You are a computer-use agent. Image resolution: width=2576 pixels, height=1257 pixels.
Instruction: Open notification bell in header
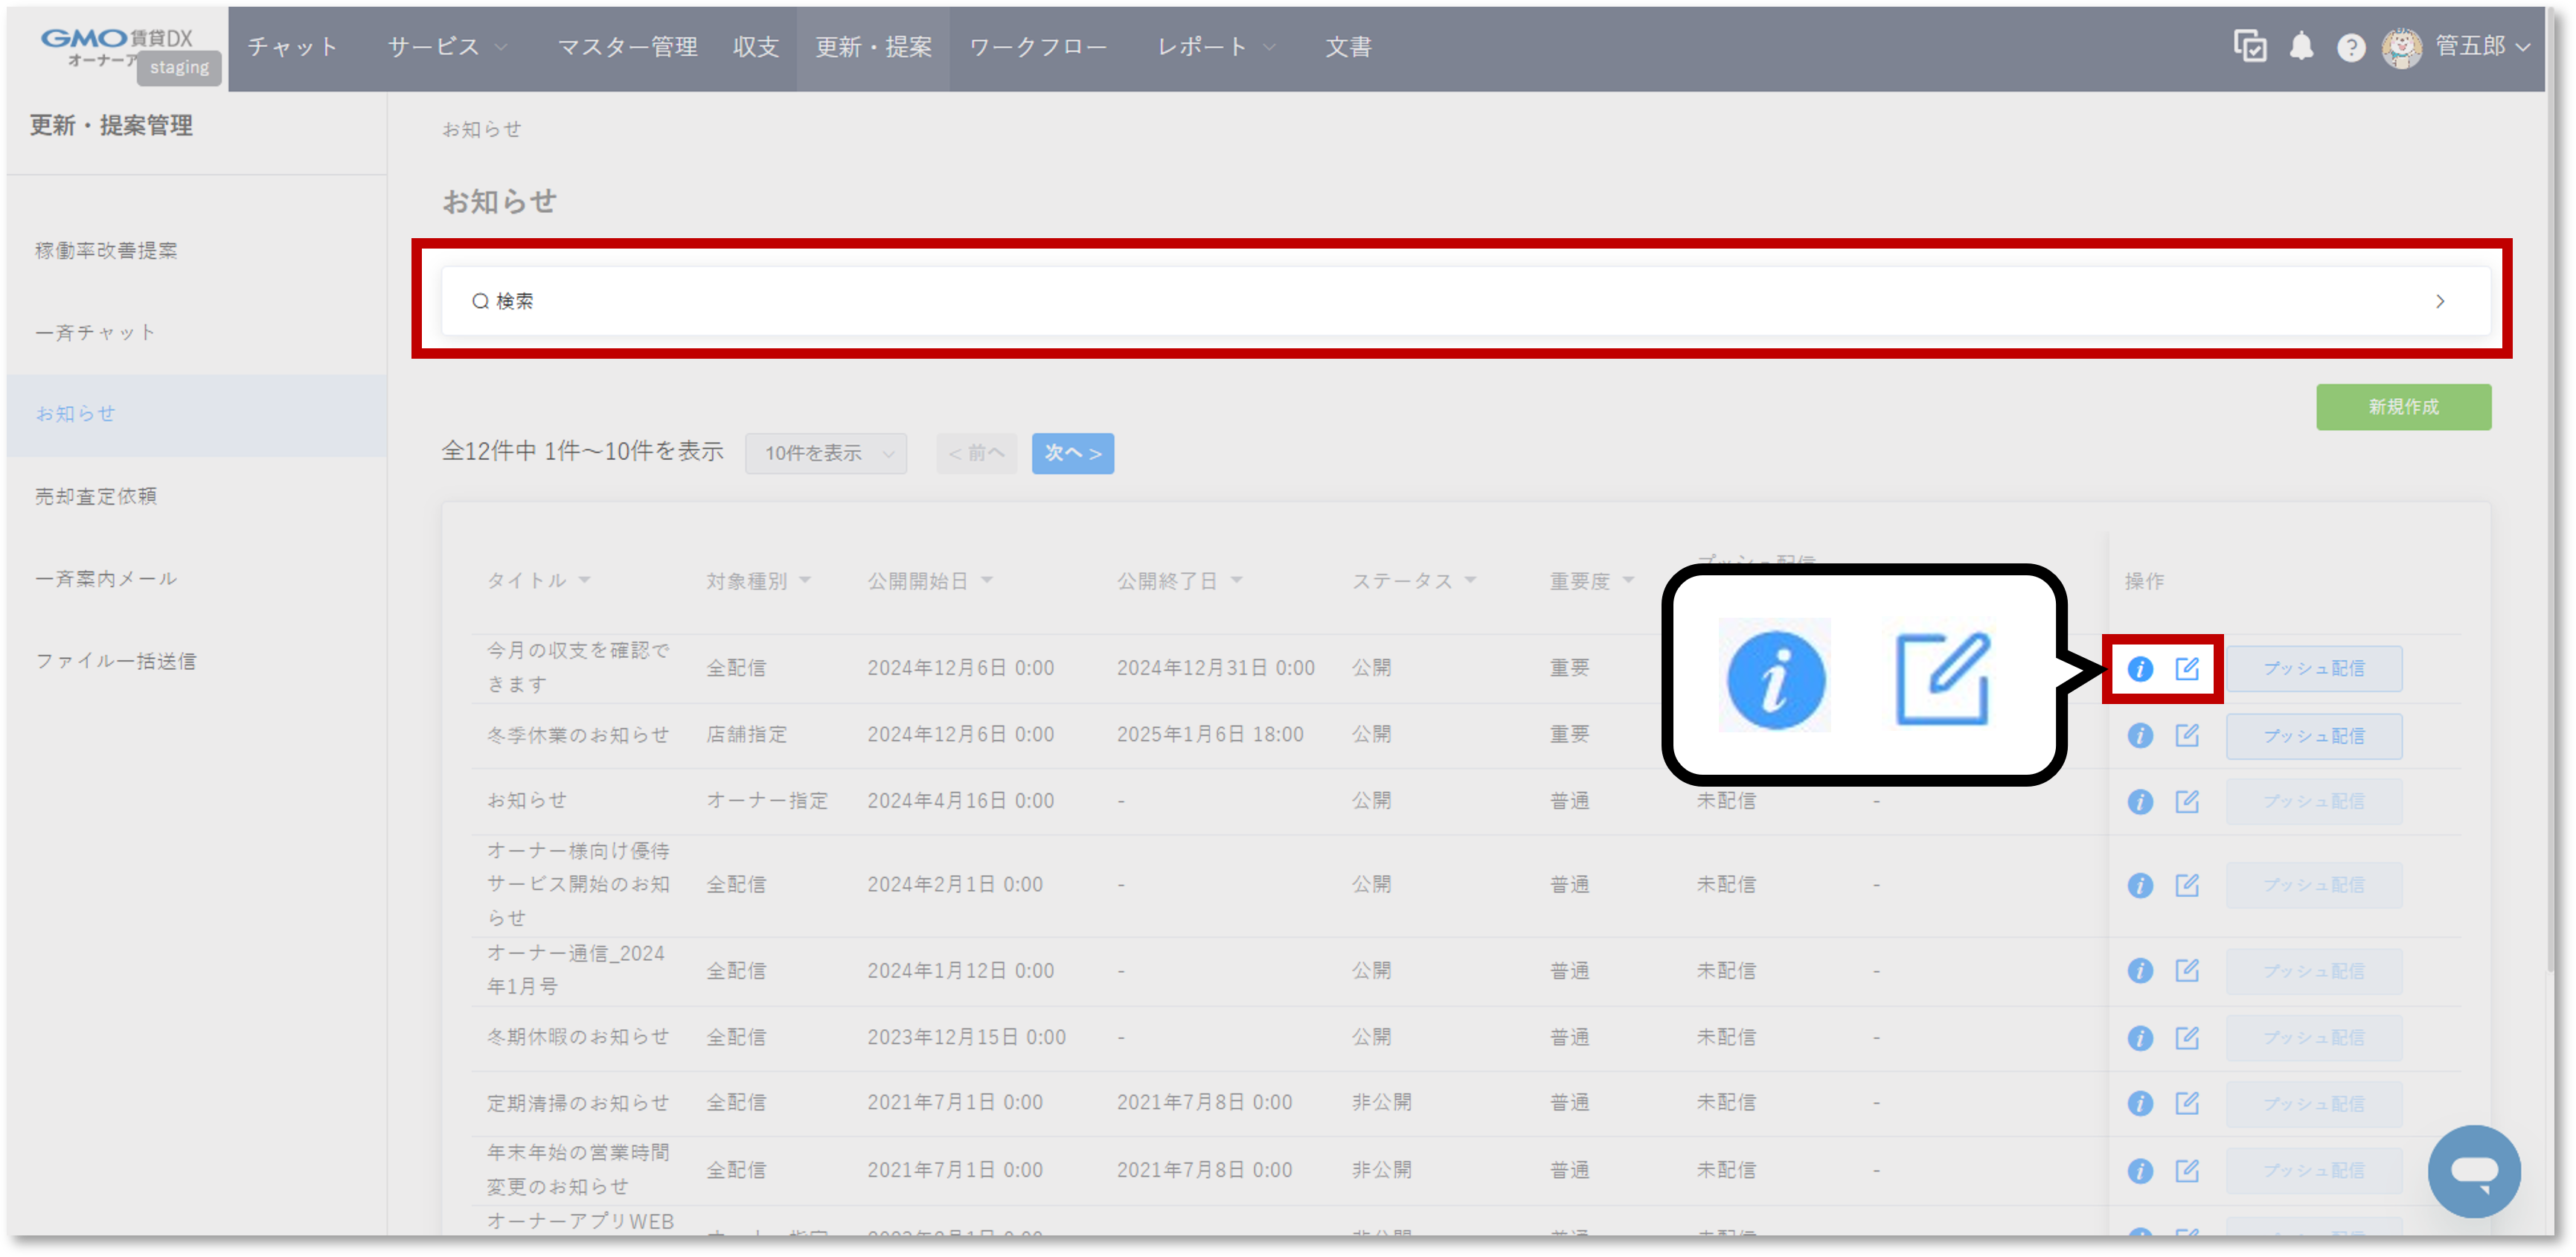click(2301, 47)
